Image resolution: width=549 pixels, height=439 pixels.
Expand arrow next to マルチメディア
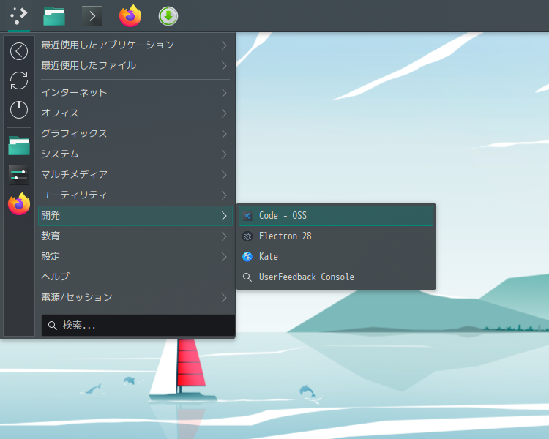point(224,175)
